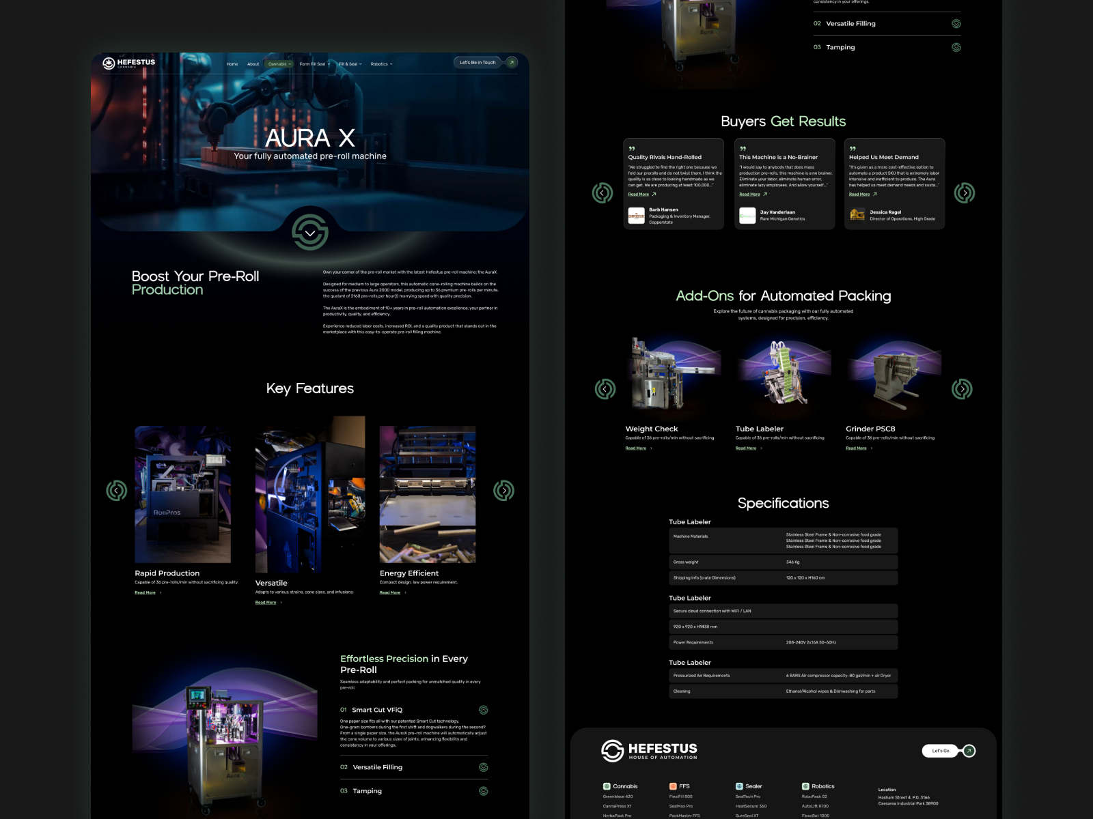
Task: Click the Quality Rivals Hand-Rolled testimonial title
Action: [x=665, y=157]
